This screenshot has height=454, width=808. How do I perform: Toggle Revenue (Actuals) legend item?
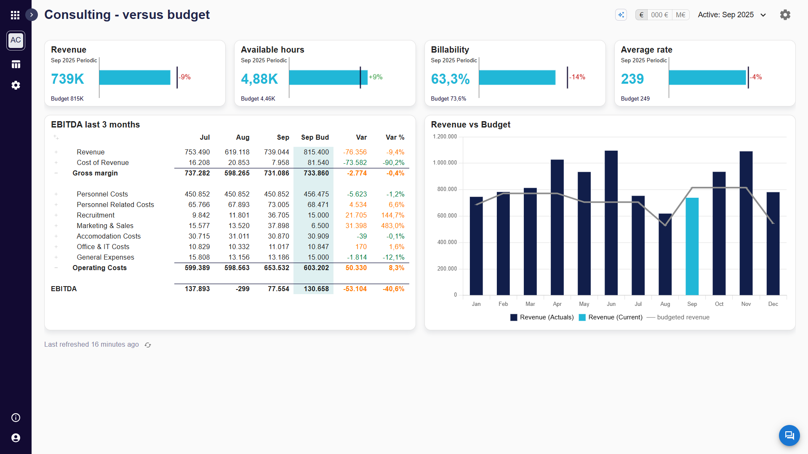pos(542,317)
